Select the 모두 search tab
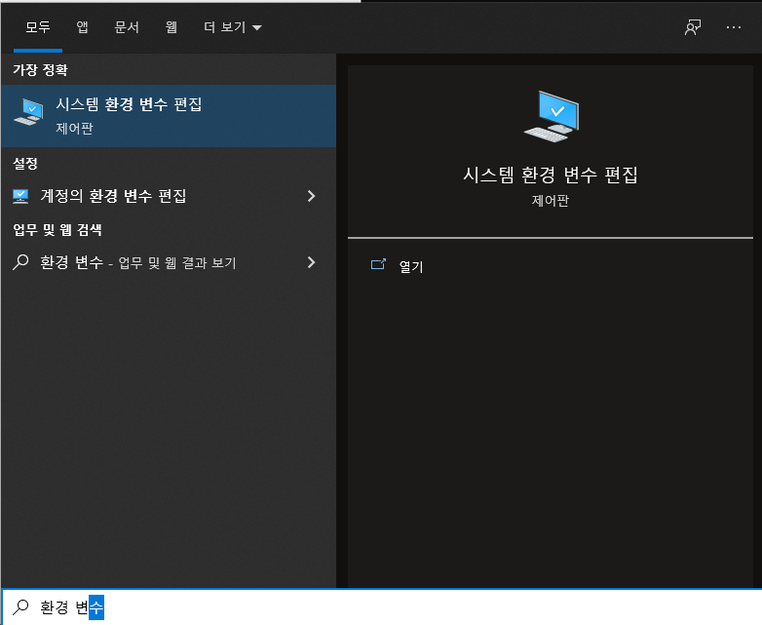The height and width of the screenshot is (625, 762). pyautogui.click(x=38, y=27)
